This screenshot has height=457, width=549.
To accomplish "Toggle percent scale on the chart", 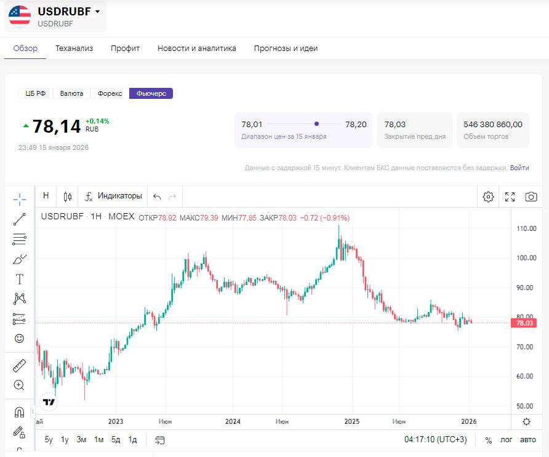I will (489, 440).
